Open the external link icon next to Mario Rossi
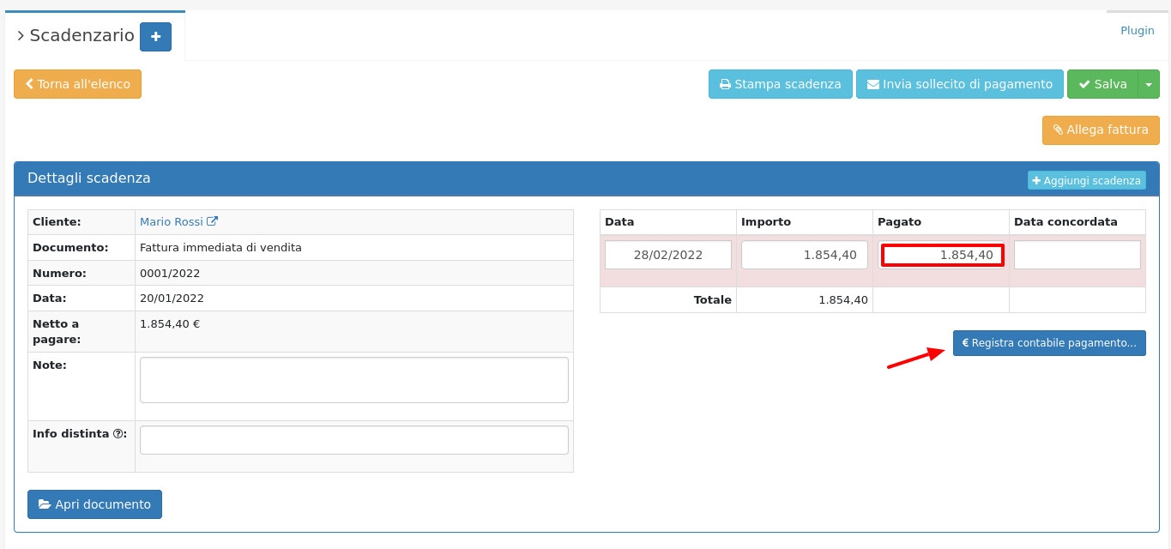The image size is (1171, 549). click(x=213, y=221)
